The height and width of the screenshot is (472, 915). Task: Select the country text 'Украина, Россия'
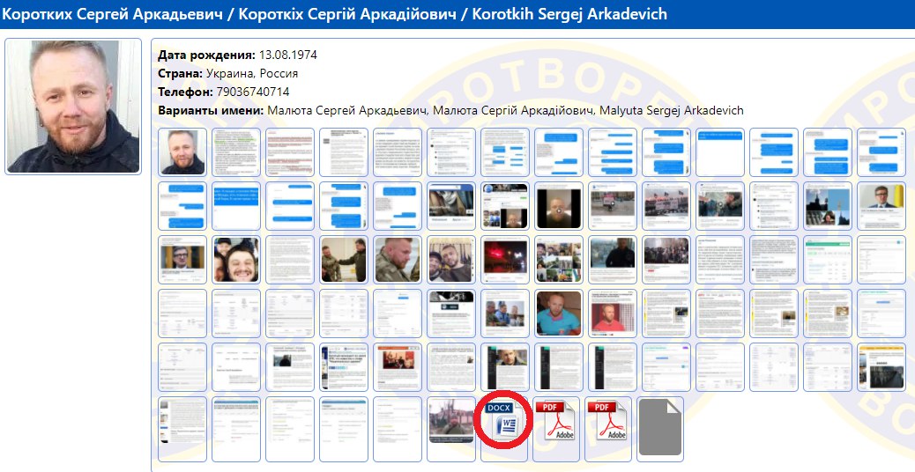point(252,74)
